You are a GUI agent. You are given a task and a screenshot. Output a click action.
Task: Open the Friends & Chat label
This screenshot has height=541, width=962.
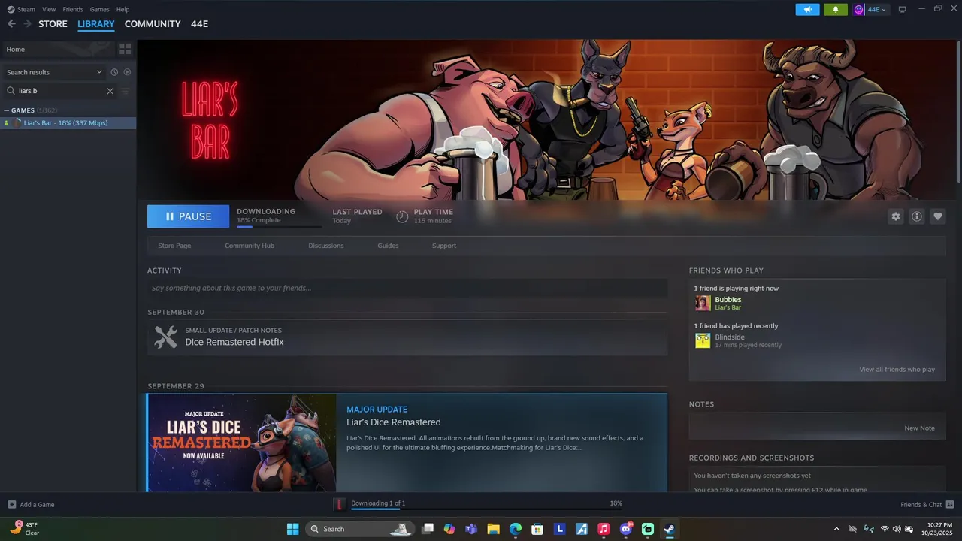(x=921, y=505)
